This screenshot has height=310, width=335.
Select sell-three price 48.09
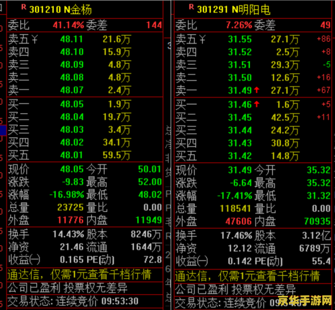click(x=72, y=64)
